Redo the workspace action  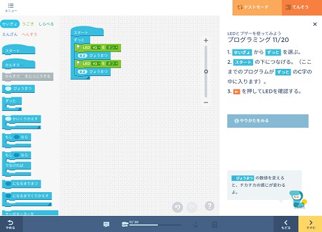[192, 207]
